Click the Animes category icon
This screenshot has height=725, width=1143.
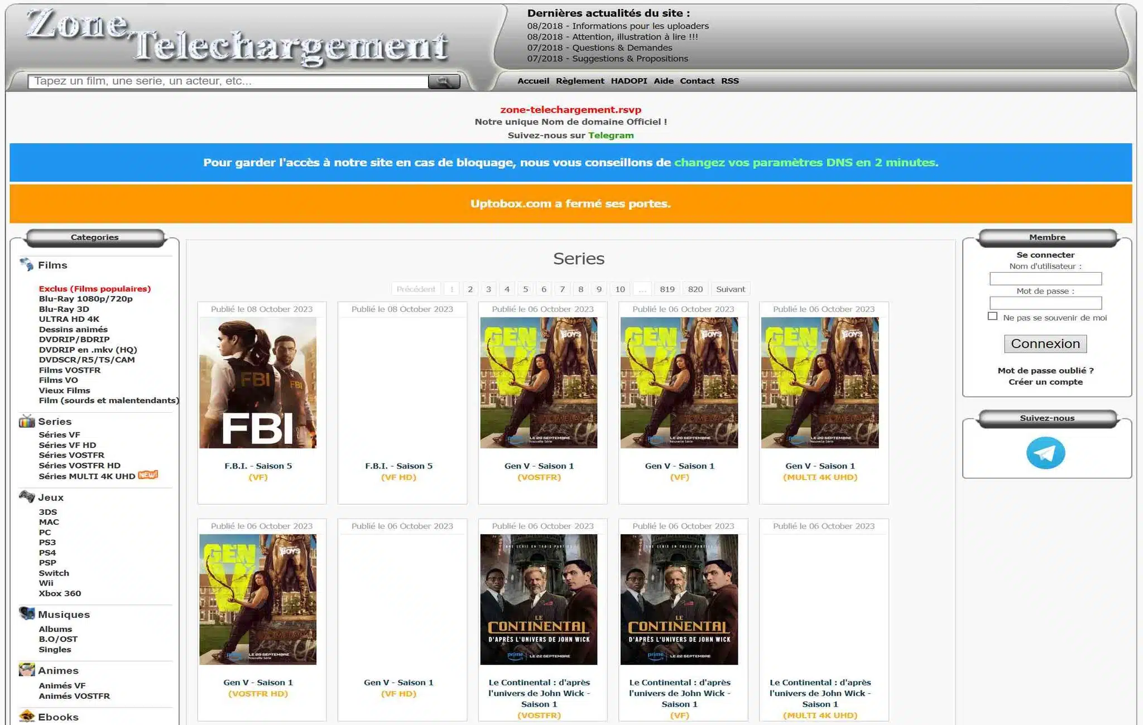(x=26, y=670)
